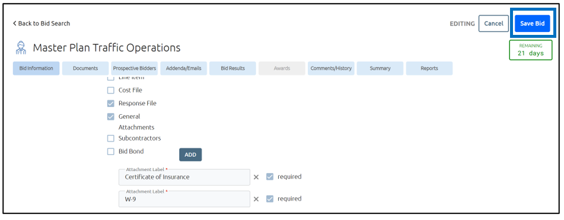
Task: Uncheck the Response File checkbox
Action: tap(111, 103)
